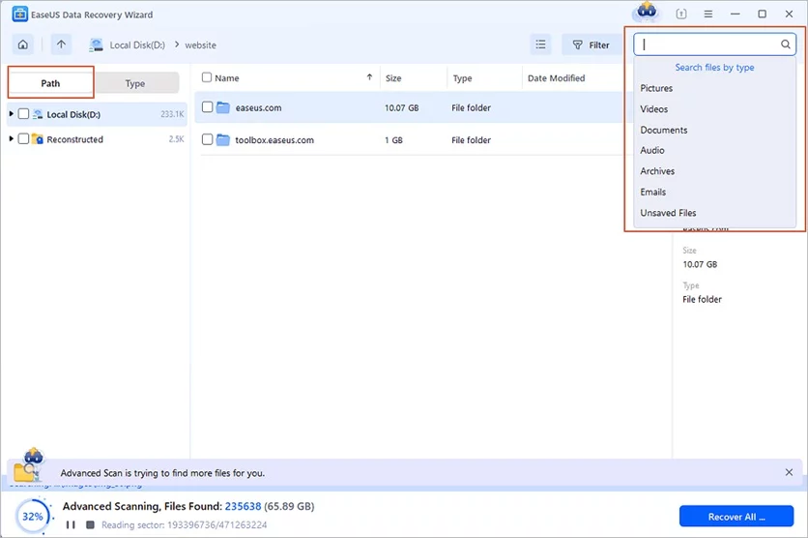808x538 pixels.
Task: Click Local Disk(D:) in the breadcrumb
Action: pyautogui.click(x=134, y=45)
